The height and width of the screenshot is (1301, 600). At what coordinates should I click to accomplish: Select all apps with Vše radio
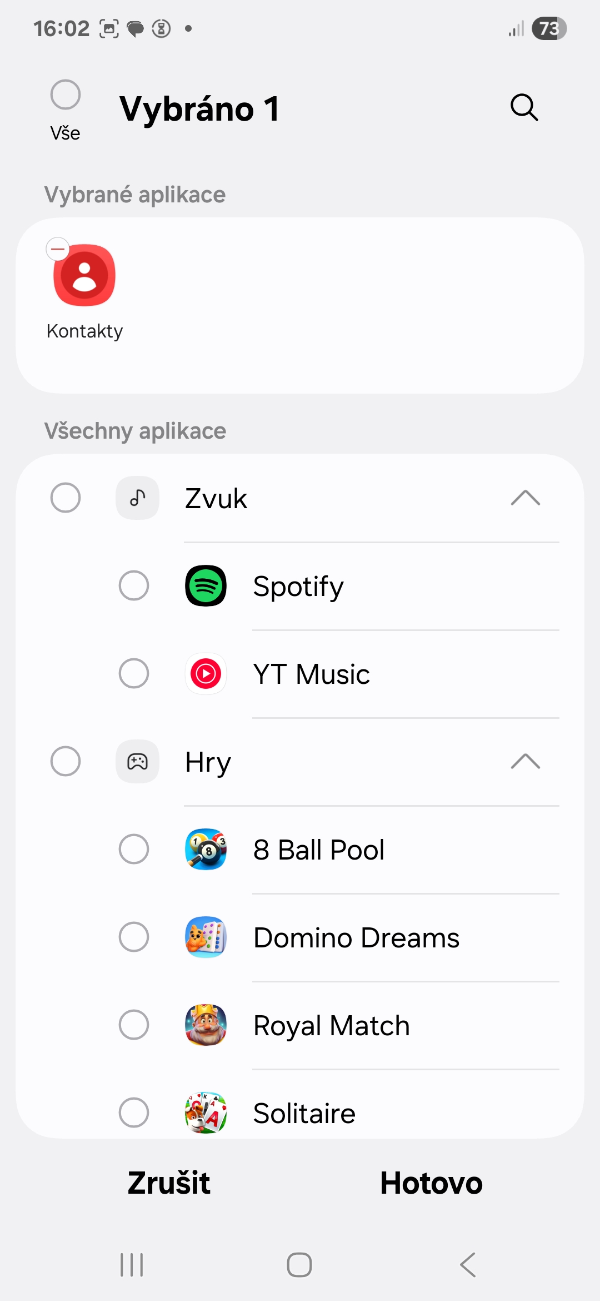(x=66, y=95)
